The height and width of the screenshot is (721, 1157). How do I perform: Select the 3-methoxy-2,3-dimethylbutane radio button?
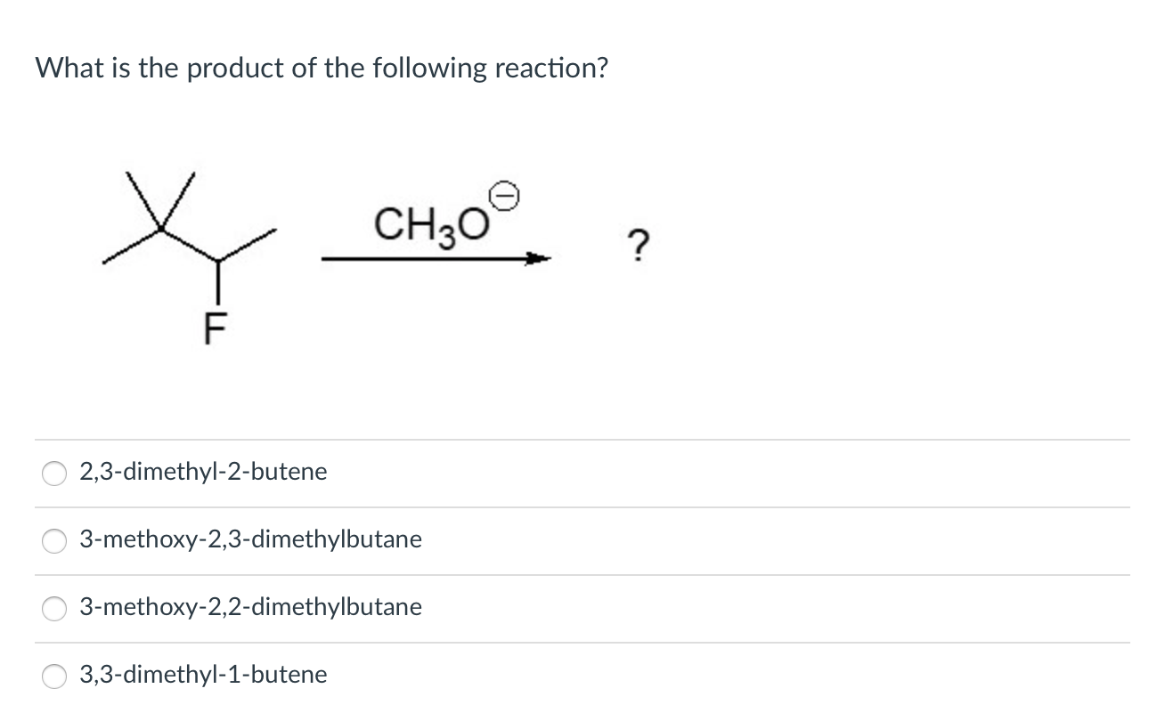point(53,540)
